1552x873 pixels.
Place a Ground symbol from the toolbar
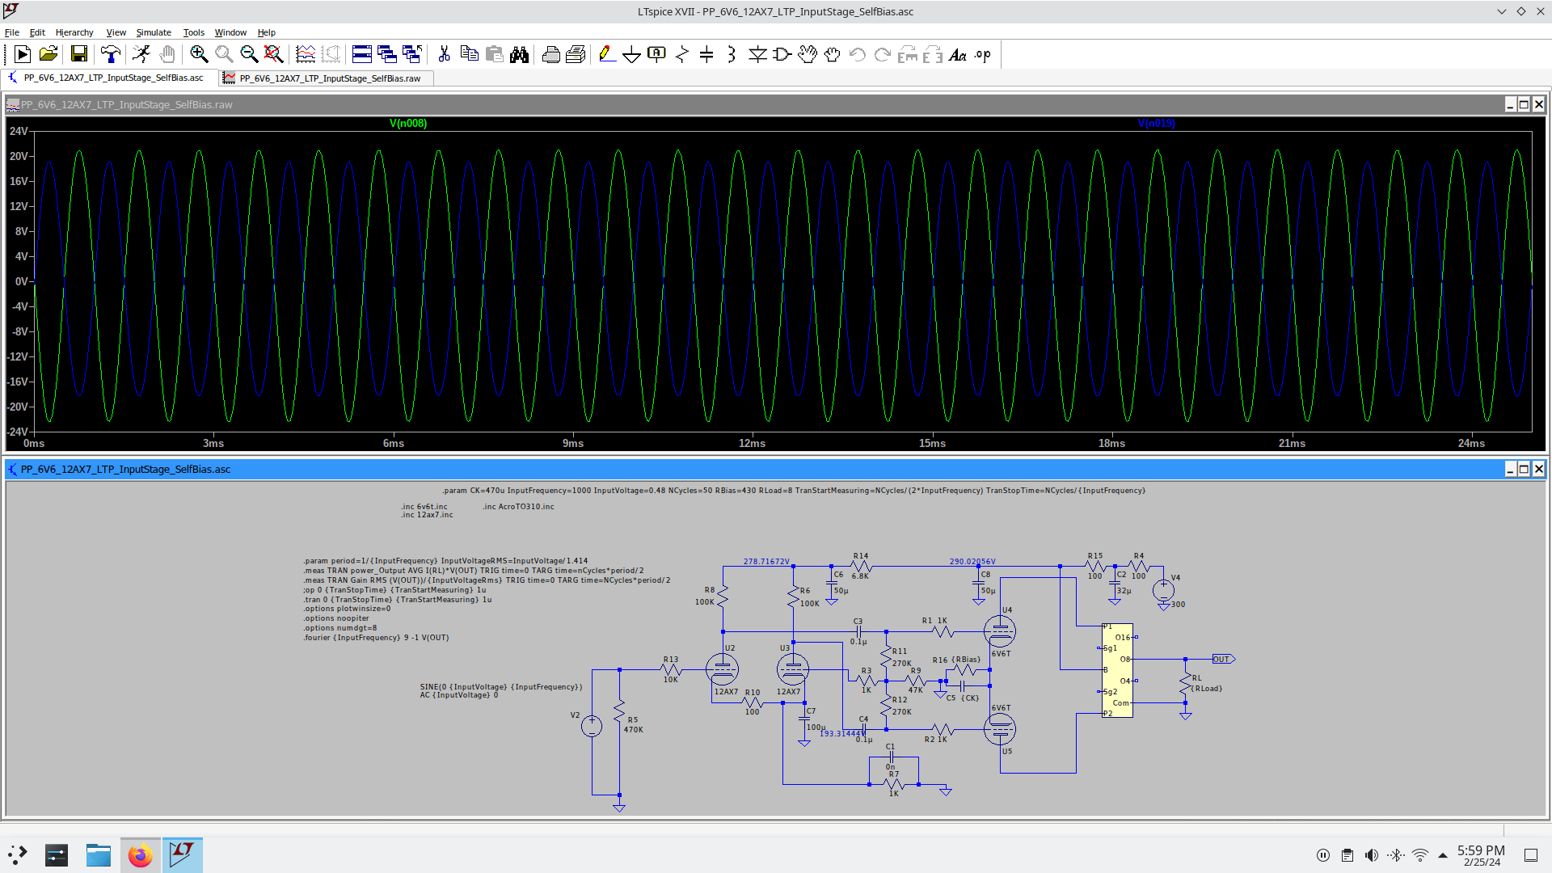[x=632, y=54]
